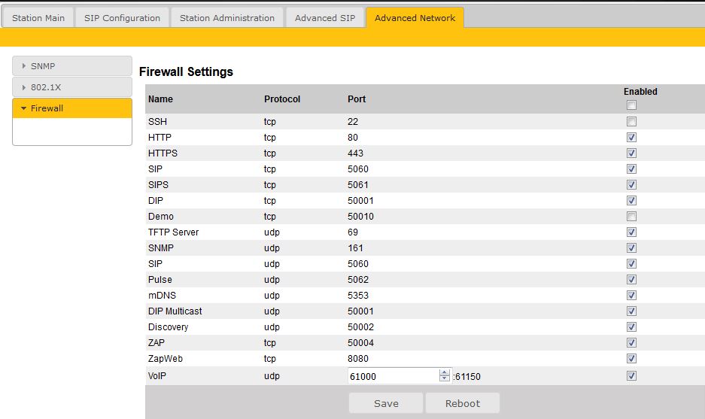Save the firewall settings
The height and width of the screenshot is (419, 705).
click(x=386, y=403)
